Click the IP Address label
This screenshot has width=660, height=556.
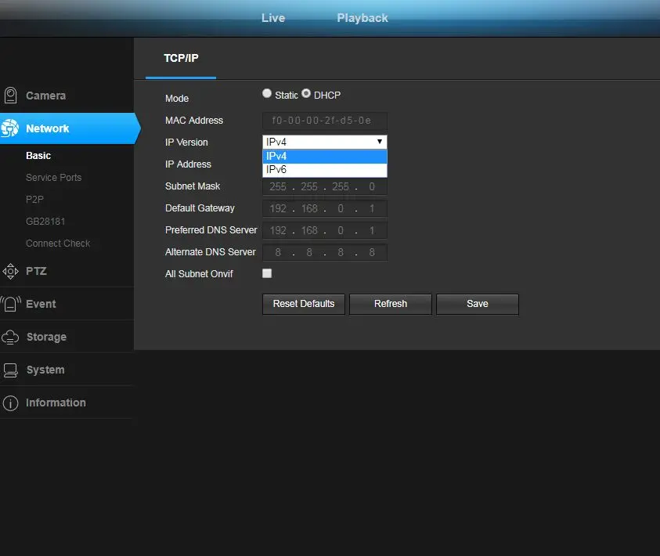(x=188, y=164)
